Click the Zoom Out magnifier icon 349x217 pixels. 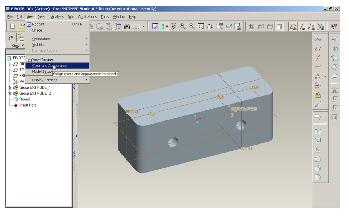tap(192, 27)
